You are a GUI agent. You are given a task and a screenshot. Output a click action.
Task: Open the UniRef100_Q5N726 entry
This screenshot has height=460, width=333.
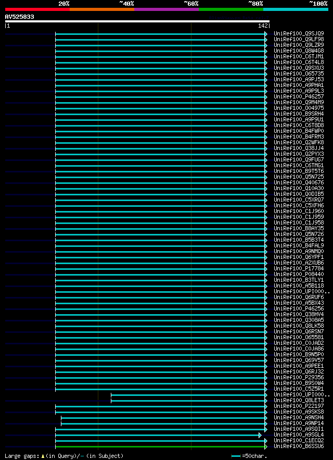tap(299, 234)
